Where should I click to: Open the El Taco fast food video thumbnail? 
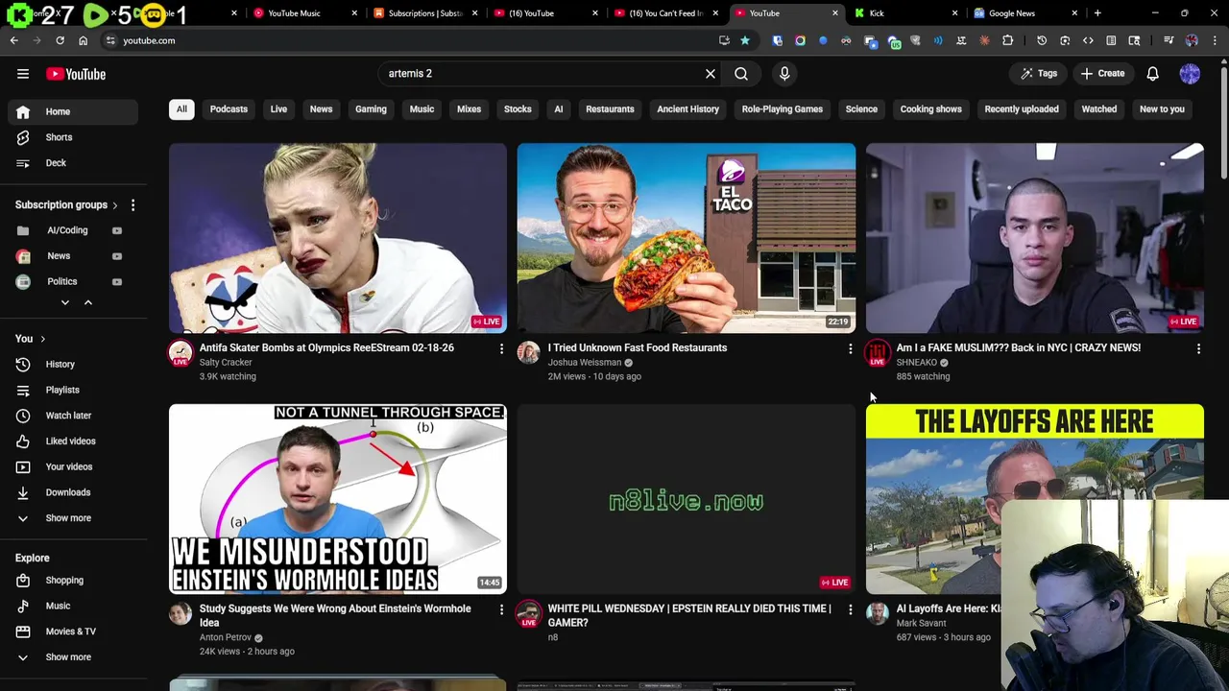click(x=687, y=238)
